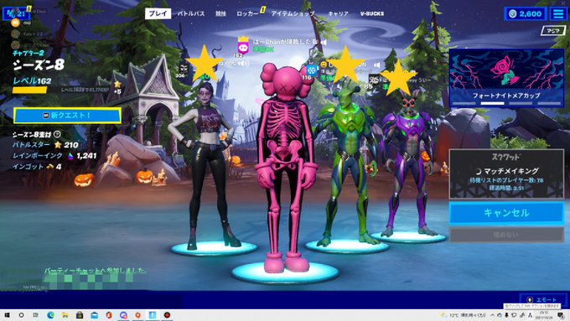
Task: Open the Office app in taskbar
Action: coord(109,315)
